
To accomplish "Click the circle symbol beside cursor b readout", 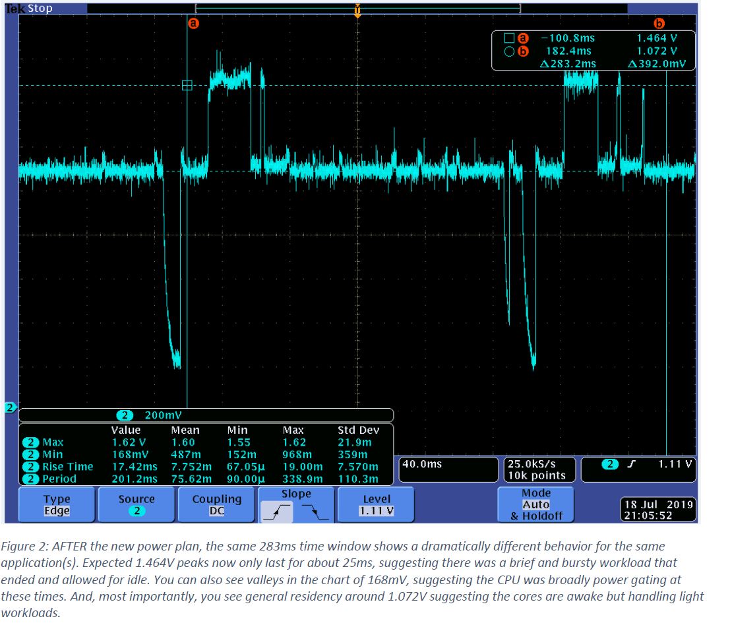I will click(509, 51).
